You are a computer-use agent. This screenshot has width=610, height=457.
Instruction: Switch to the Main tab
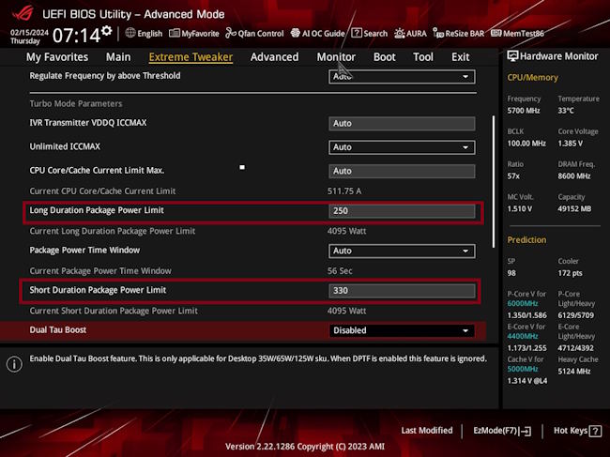pos(118,57)
